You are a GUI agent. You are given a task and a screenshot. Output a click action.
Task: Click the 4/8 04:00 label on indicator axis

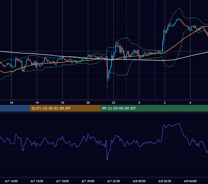tap(190, 181)
